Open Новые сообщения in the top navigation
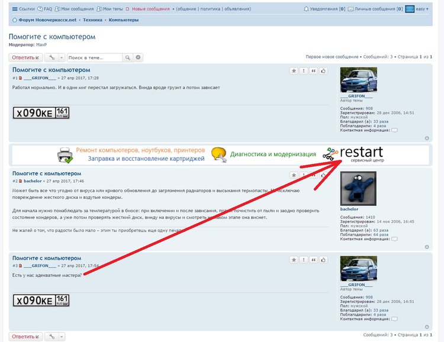The height and width of the screenshot is (342, 444). [x=150, y=9]
